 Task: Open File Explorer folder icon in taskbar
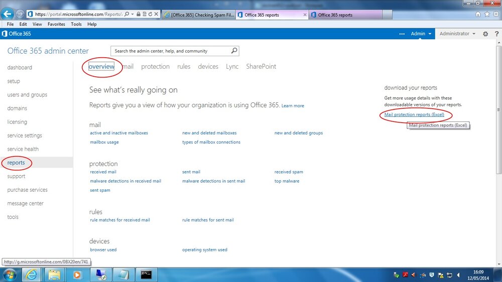tap(54, 274)
